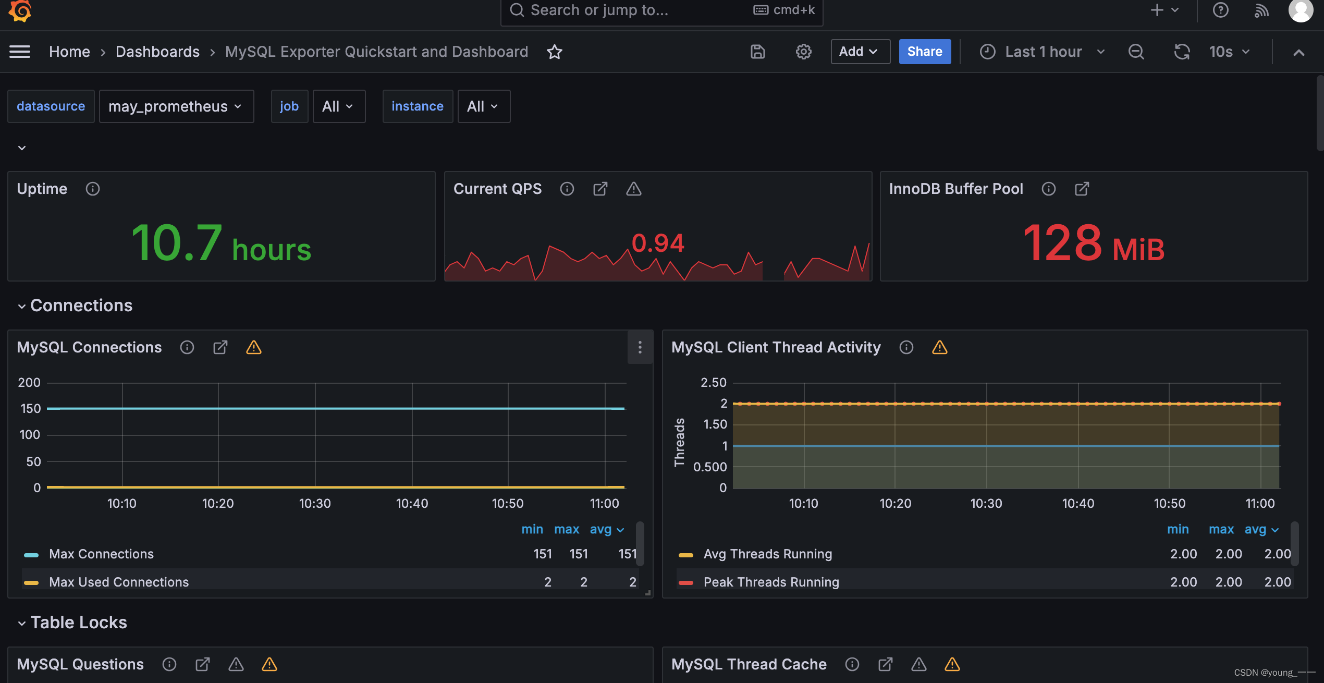This screenshot has height=683, width=1324.
Task: Show Current QPS info icon
Action: [x=567, y=189]
